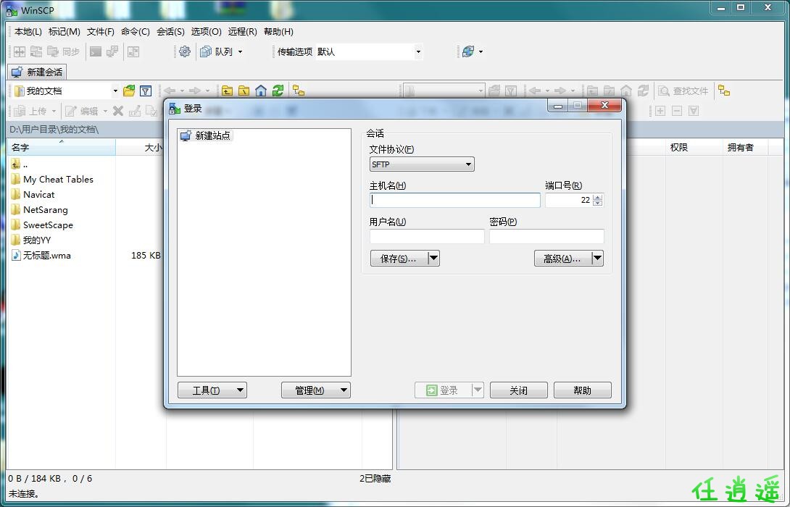Click the 关闭 close button in login dialog

[x=518, y=390]
